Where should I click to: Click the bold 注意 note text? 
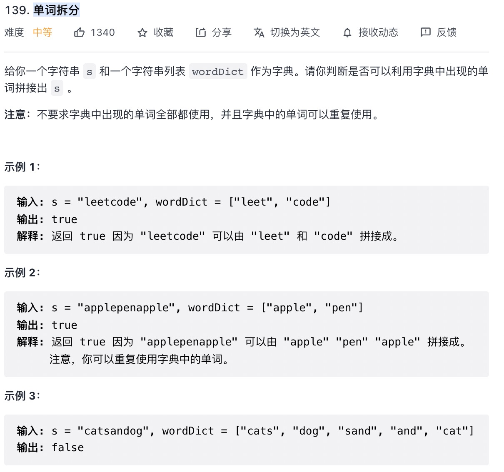coord(15,114)
